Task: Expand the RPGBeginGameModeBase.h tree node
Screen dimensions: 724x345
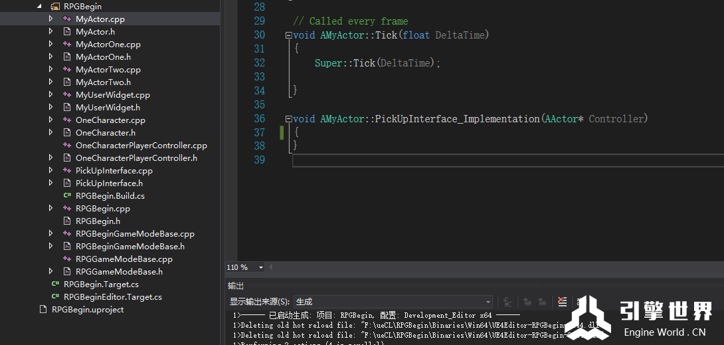Action: pyautogui.click(x=50, y=246)
